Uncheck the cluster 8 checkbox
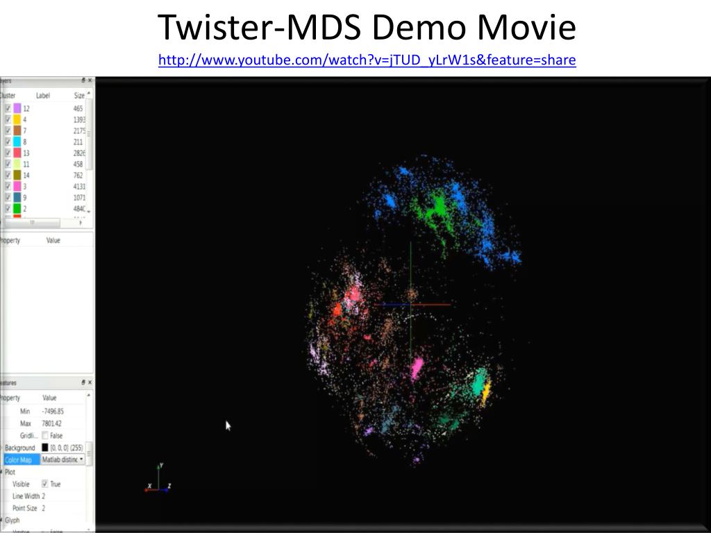 [x=8, y=142]
